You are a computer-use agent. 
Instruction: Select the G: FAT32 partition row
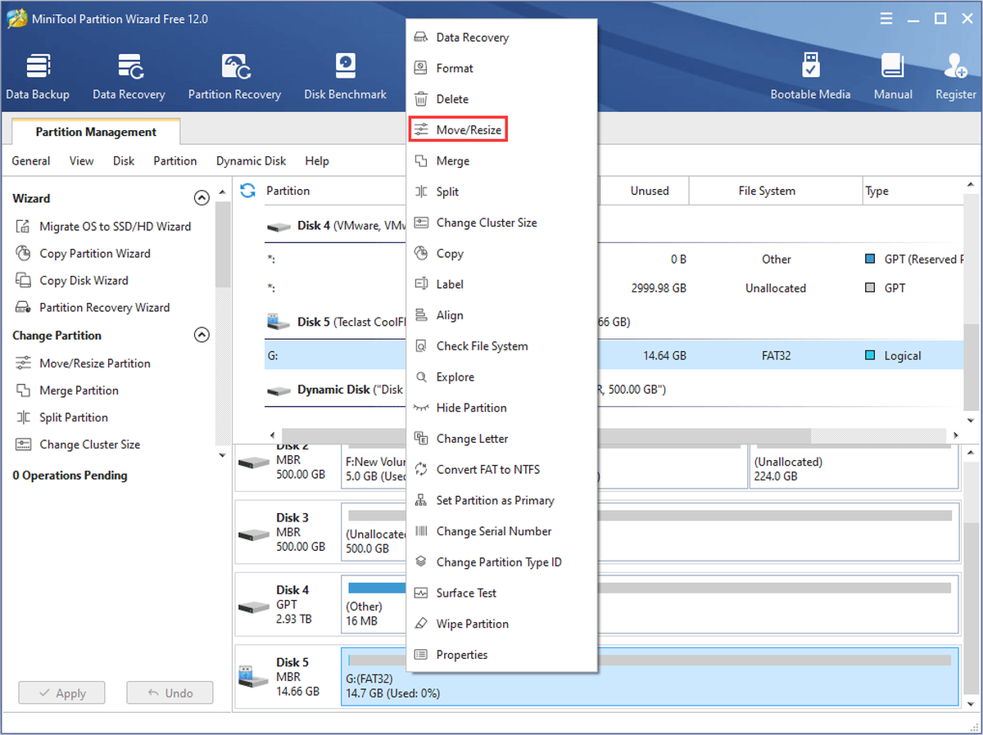pos(614,356)
